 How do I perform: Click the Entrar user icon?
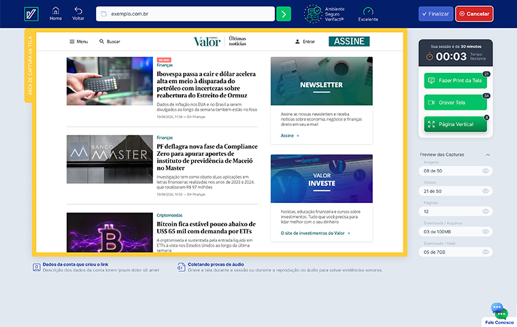pyautogui.click(x=297, y=42)
